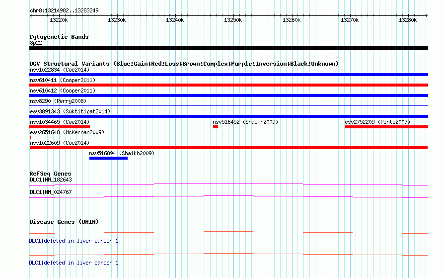
Task: Click the blue nsv1022834 variant bar
Action: point(228,75)
